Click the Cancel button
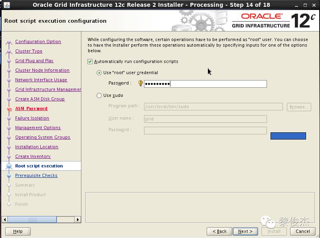Image resolution: width=320 pixels, height=238 pixels. tap(303, 231)
